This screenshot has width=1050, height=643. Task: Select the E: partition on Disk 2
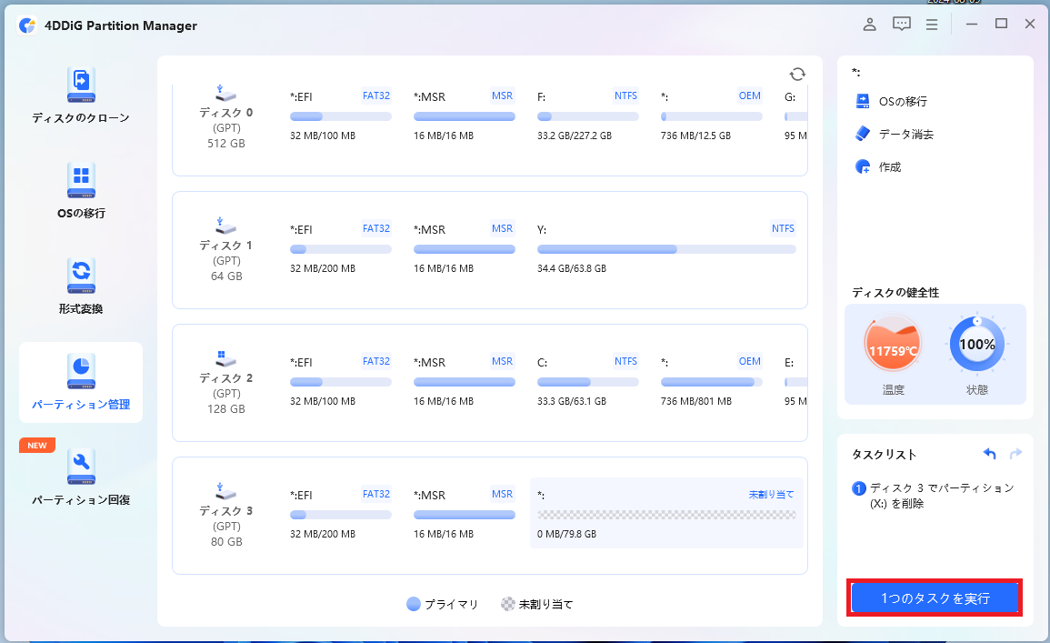795,381
